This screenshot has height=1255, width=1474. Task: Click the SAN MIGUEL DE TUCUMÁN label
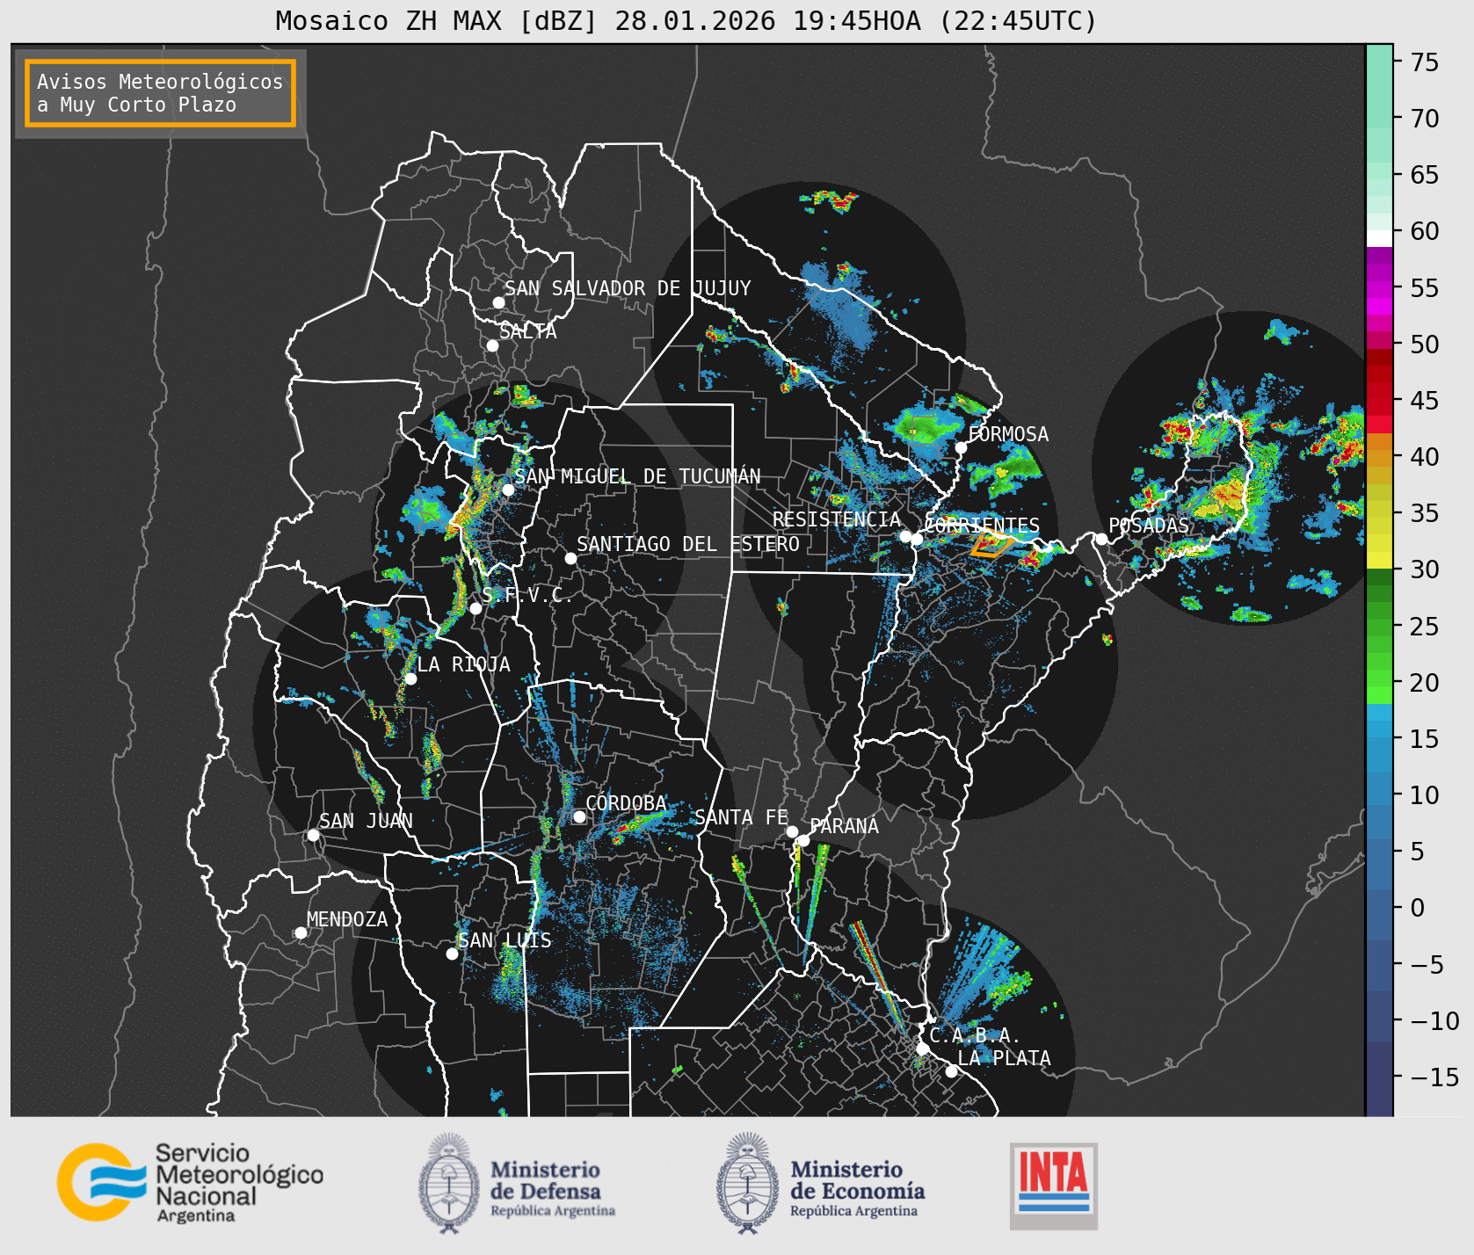point(637,476)
